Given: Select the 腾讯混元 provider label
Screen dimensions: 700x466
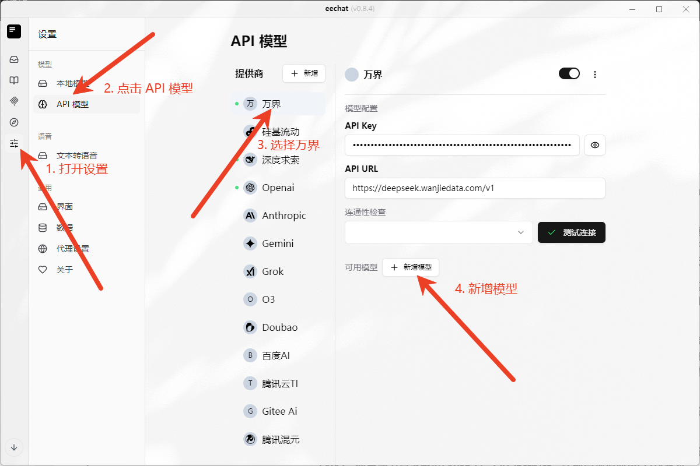Looking at the screenshot, I should (x=281, y=440).
